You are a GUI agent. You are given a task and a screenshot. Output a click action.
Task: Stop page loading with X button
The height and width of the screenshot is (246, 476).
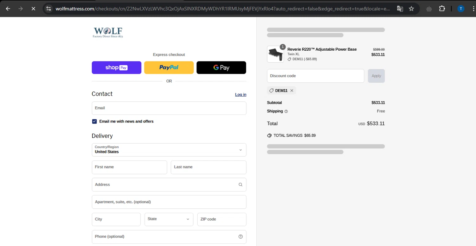(x=33, y=9)
